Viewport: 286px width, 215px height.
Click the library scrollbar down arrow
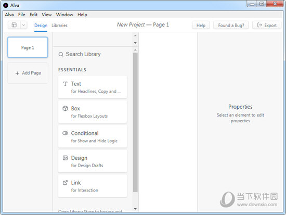[135, 209]
